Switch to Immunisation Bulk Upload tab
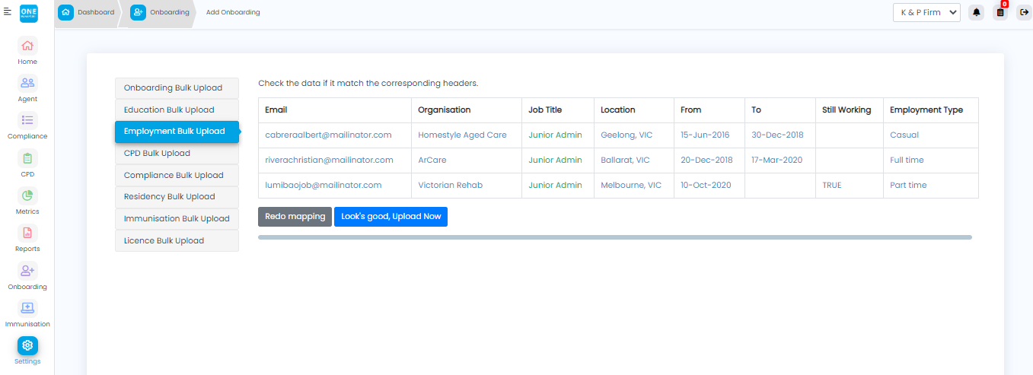Viewport: 1033px width, 375px height. point(177,218)
